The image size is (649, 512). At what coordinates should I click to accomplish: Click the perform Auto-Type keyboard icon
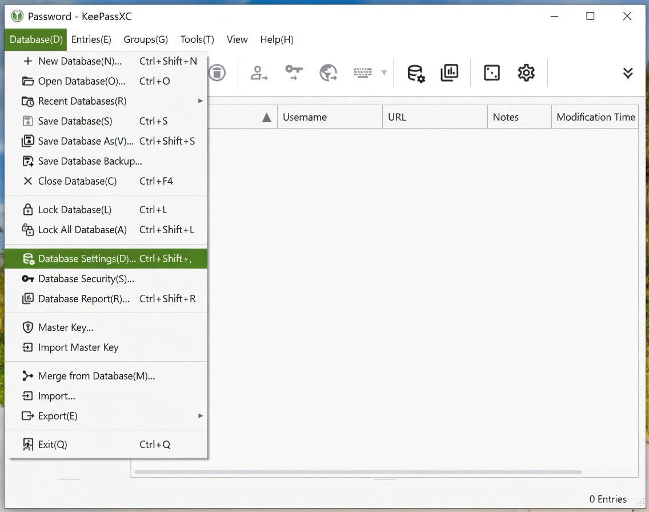(363, 73)
